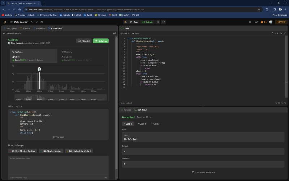The height and width of the screenshot is (181, 289).
Task: Toggle the Auto lock setting
Action: [x=136, y=33]
